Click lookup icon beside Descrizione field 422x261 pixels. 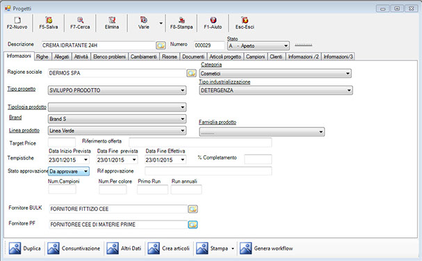(161, 45)
